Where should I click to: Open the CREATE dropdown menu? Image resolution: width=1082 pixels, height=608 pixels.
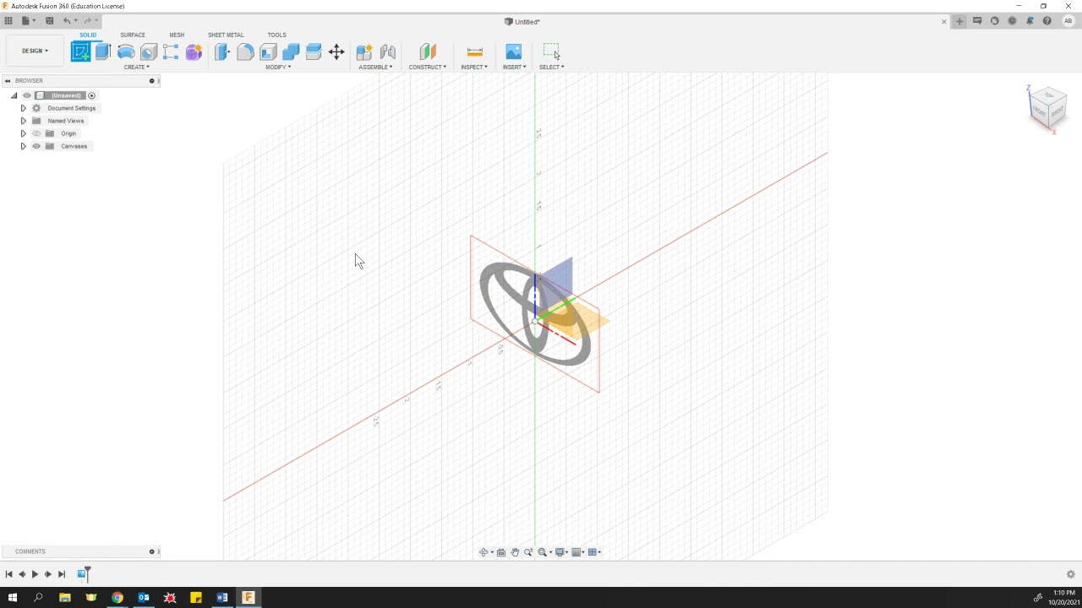click(x=136, y=67)
